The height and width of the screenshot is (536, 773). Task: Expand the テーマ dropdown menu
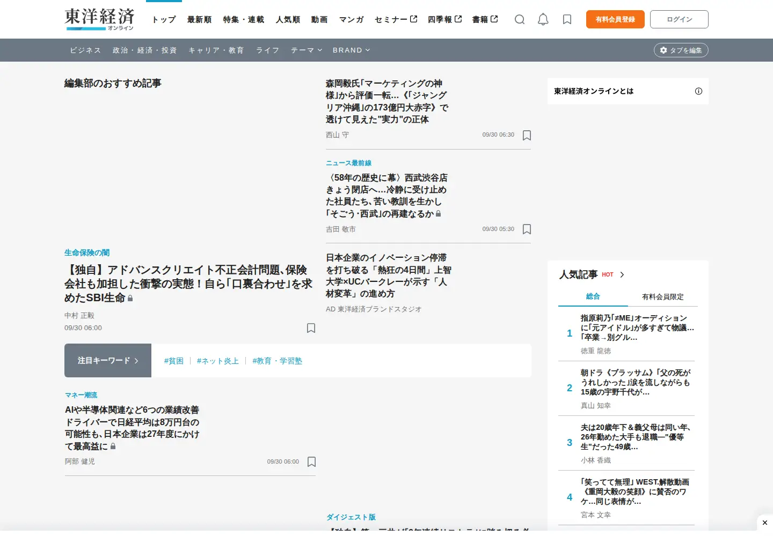(307, 50)
